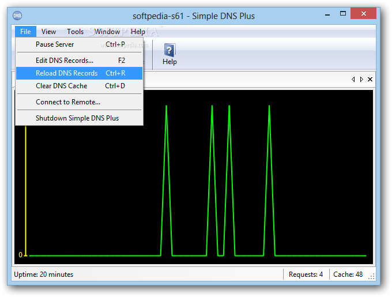Click the Uptime: 20 minutes status text
Image resolution: width=392 pixels, height=297 pixels.
[43, 275]
